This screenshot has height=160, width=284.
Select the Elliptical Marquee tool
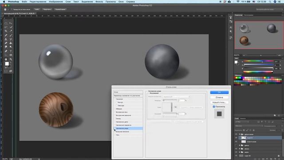click(x=6, y=23)
